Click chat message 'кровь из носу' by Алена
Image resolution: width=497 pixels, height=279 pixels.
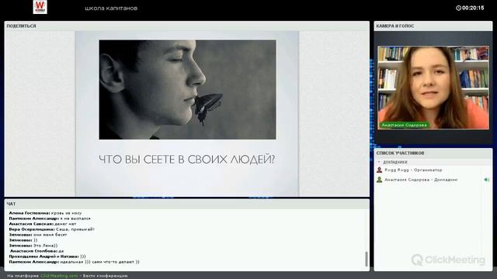pos(66,213)
